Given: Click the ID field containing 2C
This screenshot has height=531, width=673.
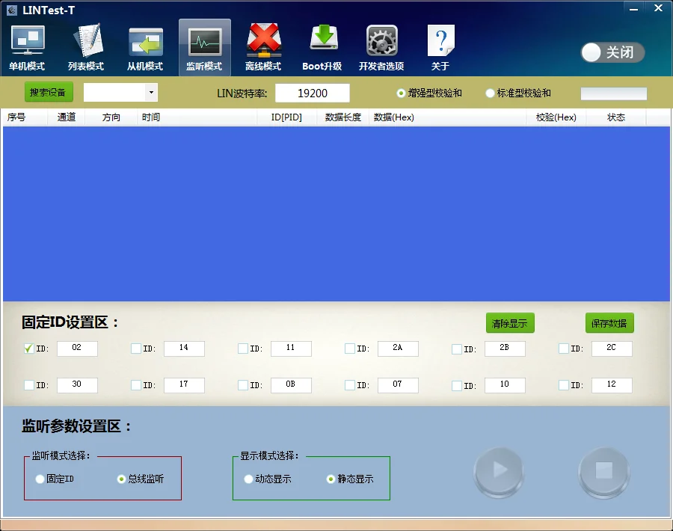Looking at the screenshot, I should (612, 349).
